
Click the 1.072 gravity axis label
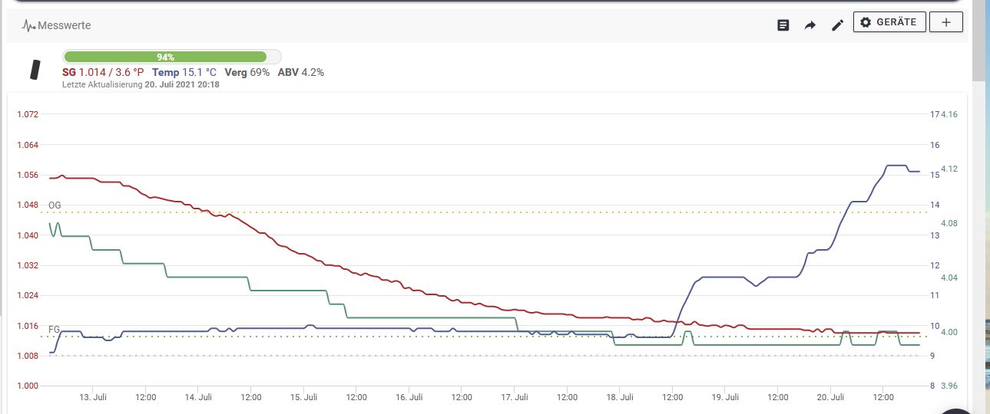point(28,114)
